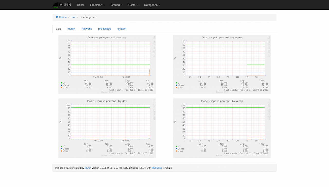
Task: Go to the 'net' breadcrumb link
Action: [x=74, y=17]
